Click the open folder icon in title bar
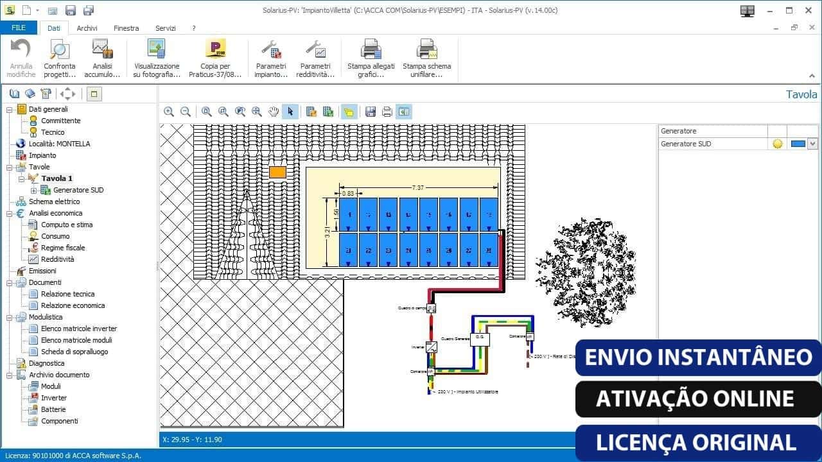 click(53, 10)
